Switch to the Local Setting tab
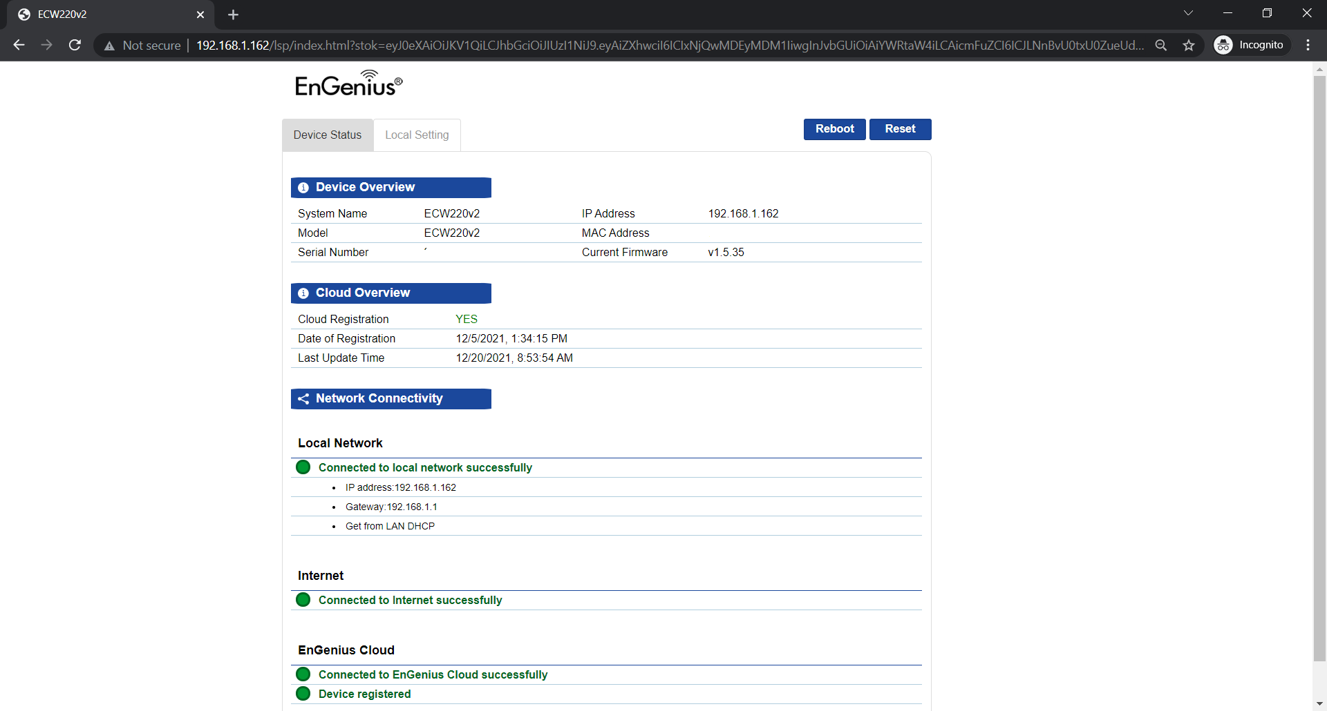The width and height of the screenshot is (1327, 711). 417,135
